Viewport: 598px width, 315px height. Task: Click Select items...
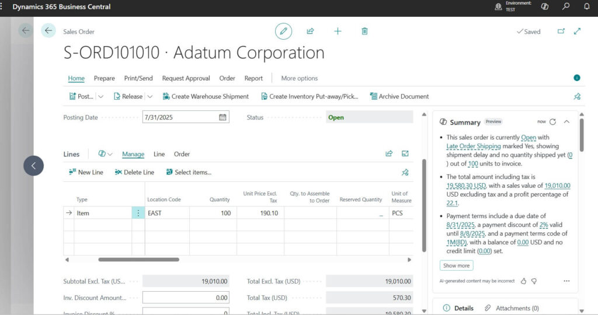(x=189, y=172)
